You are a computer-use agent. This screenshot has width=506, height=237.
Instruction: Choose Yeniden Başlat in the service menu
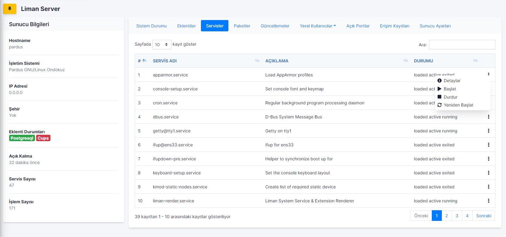(458, 105)
